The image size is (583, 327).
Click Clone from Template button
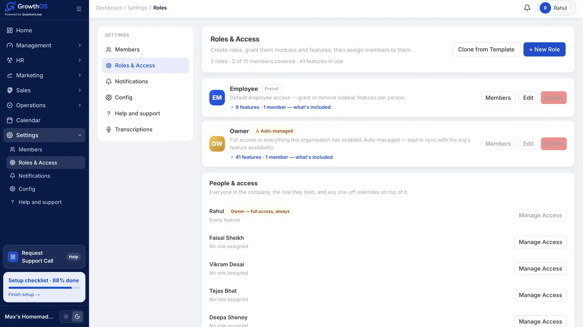point(486,49)
